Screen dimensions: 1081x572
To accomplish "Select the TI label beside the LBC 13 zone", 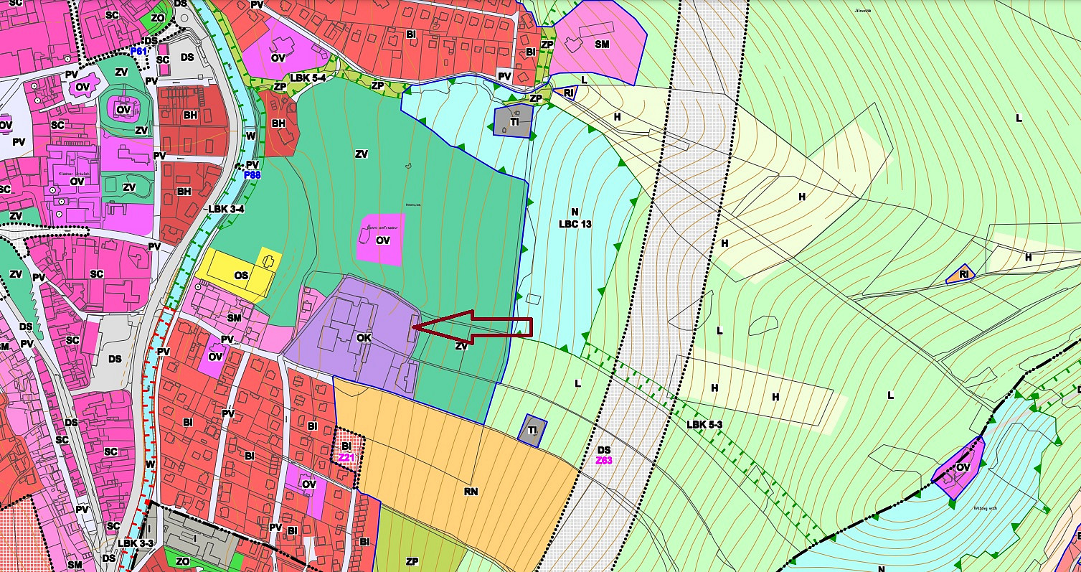I will [514, 123].
